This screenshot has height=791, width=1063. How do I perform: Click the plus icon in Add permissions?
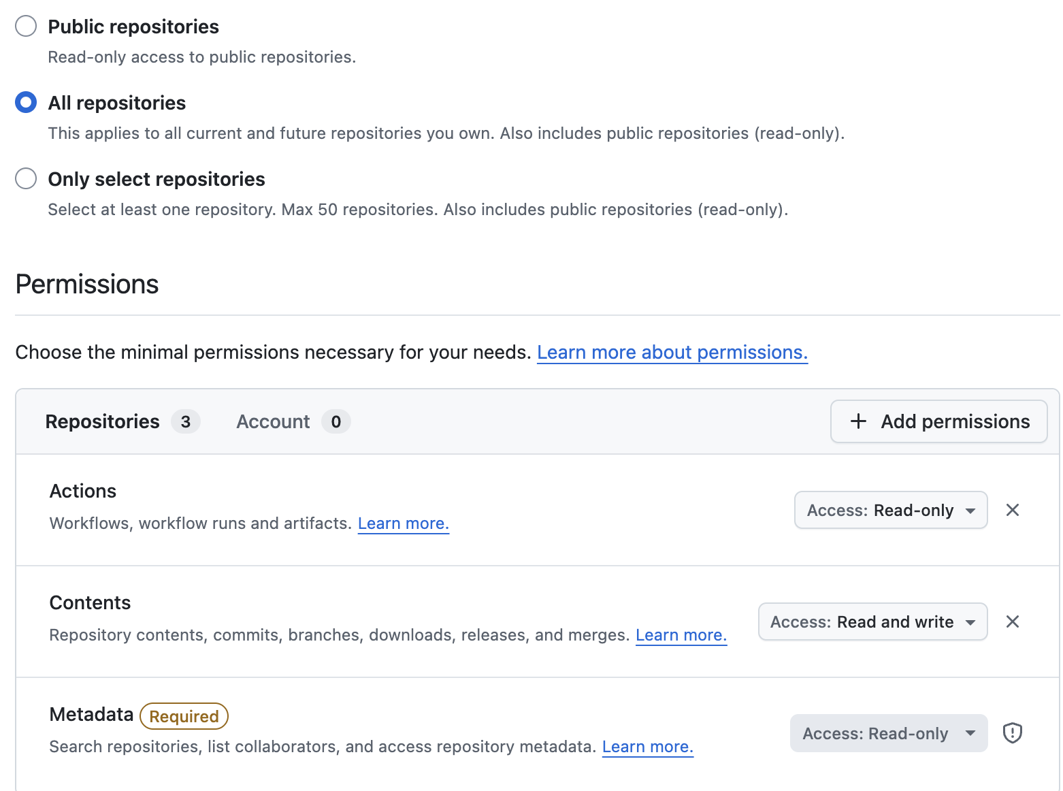click(857, 421)
